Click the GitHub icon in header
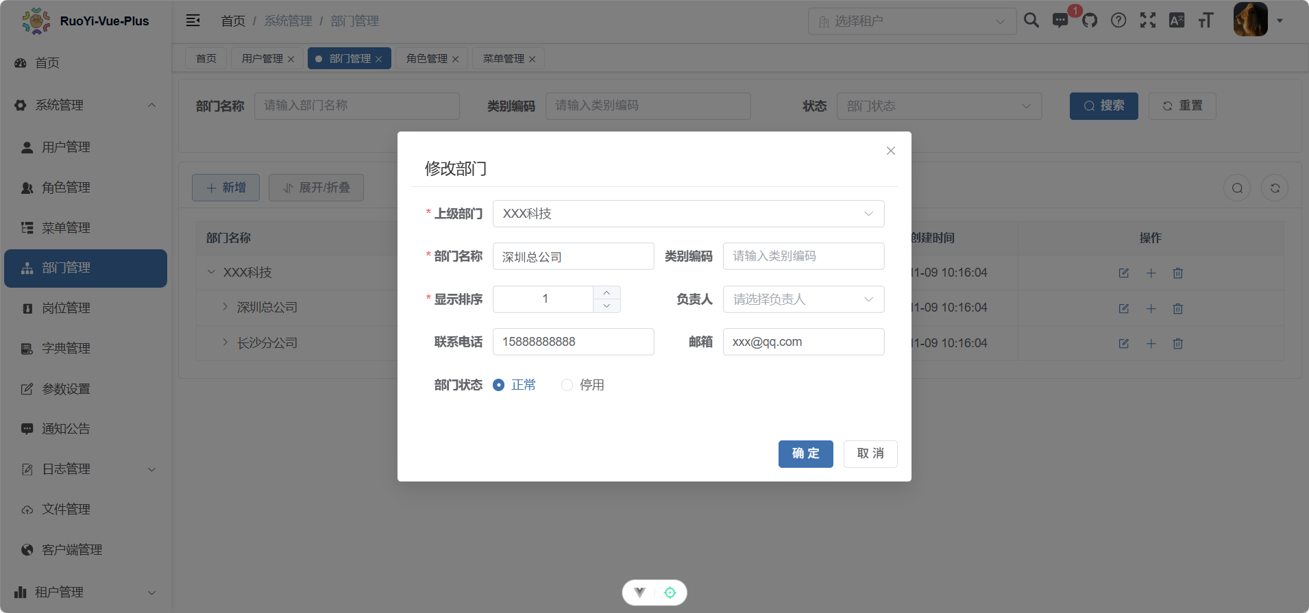1309x613 pixels. point(1090,21)
